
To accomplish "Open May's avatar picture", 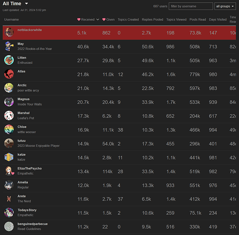I will (x=9, y=46).
